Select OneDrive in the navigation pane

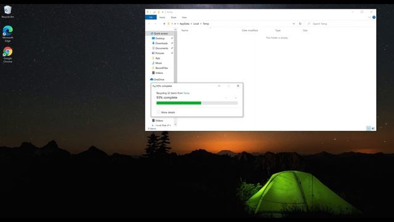click(x=159, y=80)
